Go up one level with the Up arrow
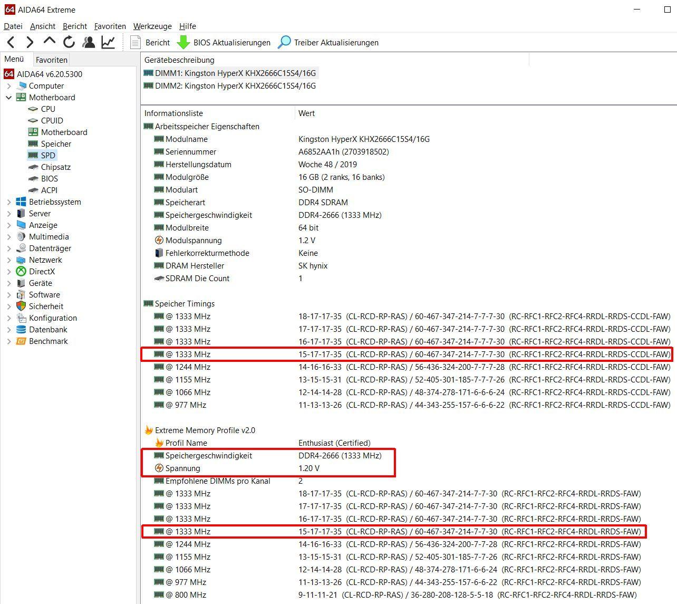The width and height of the screenshot is (677, 604). pos(49,41)
